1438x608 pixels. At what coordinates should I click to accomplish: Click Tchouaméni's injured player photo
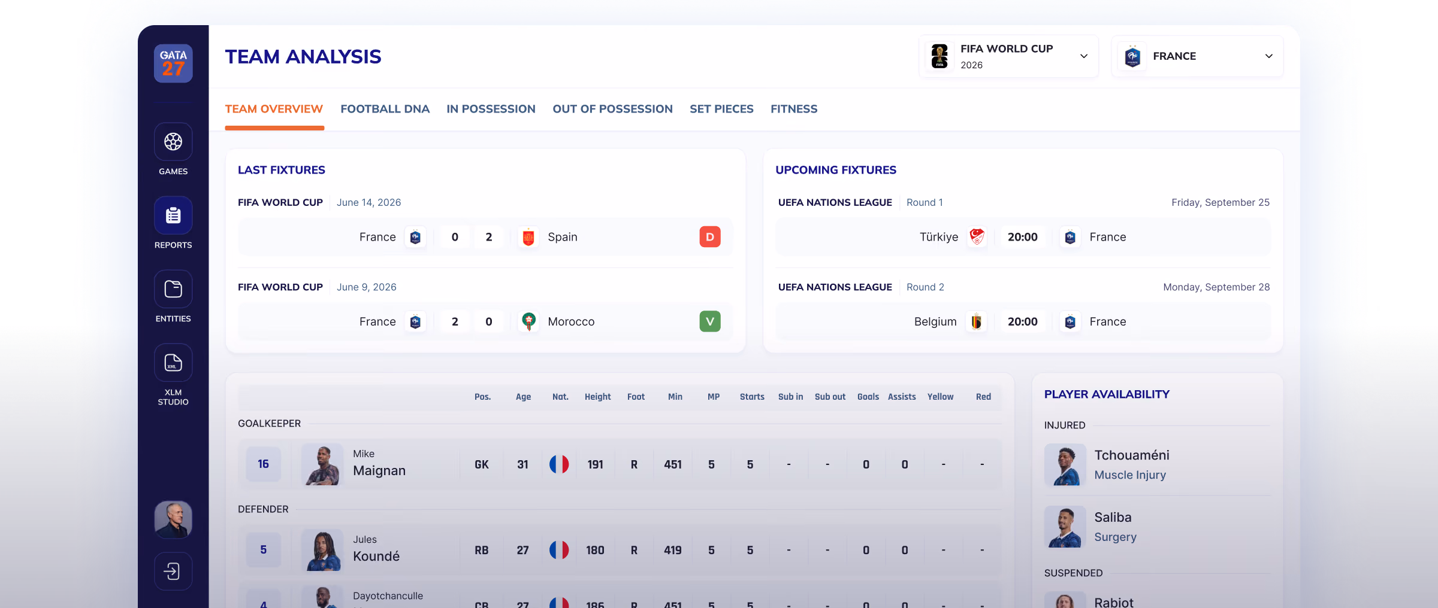click(1065, 464)
